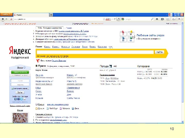185x138 pixels.
Task: Expand the Почта round arrow toggle
Action: pyautogui.click(x=24, y=67)
